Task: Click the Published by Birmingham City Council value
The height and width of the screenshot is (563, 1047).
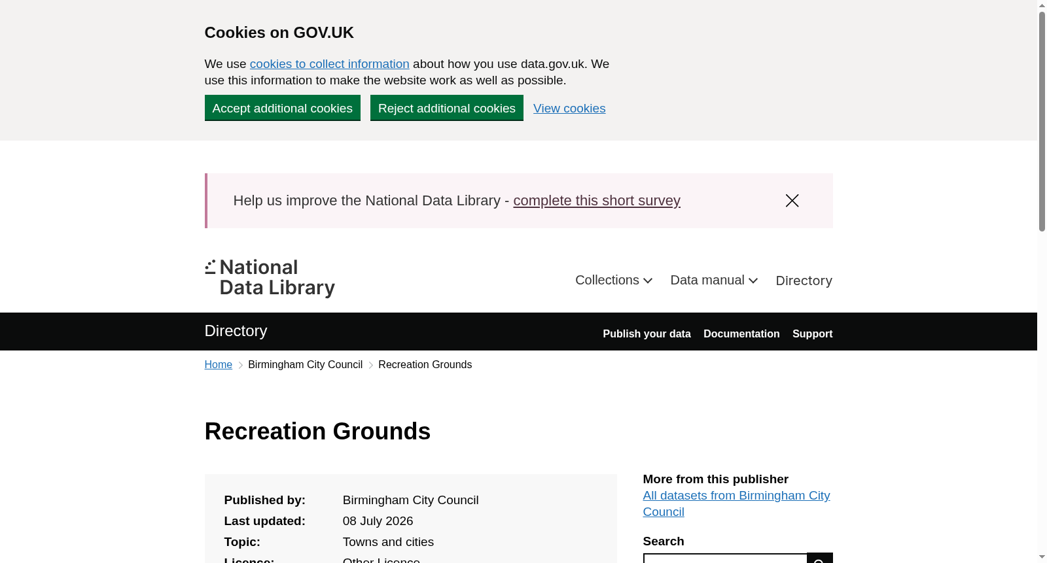Action: pos(410,500)
